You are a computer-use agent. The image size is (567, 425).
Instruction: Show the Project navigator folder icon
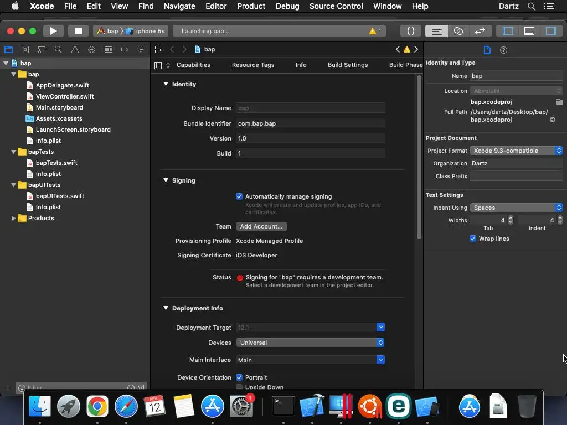tap(8, 49)
